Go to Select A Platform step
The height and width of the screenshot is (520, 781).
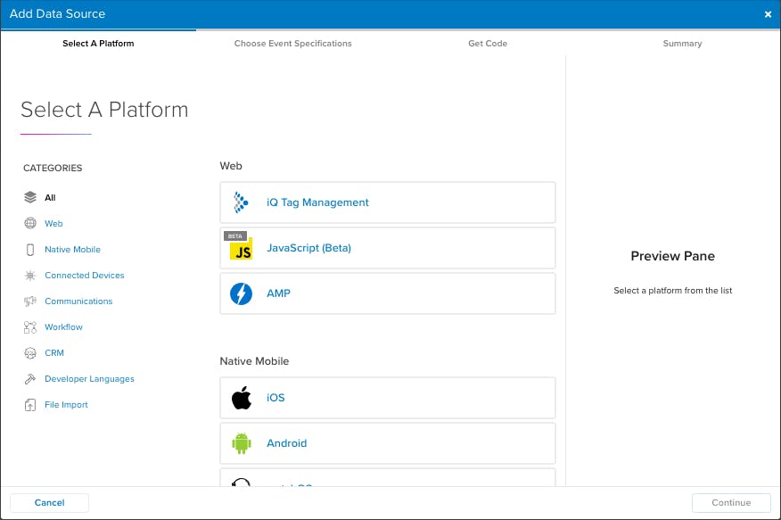(x=98, y=44)
